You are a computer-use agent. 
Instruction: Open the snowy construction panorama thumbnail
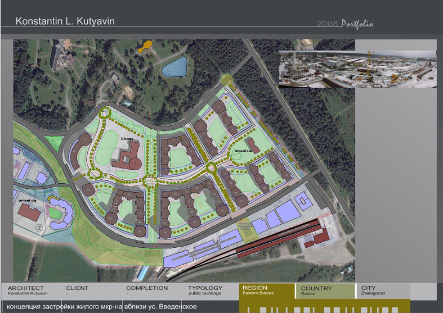coord(357,69)
